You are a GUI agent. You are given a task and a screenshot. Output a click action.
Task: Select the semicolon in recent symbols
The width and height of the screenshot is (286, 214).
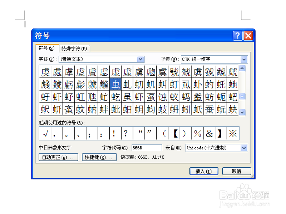pos(92,133)
